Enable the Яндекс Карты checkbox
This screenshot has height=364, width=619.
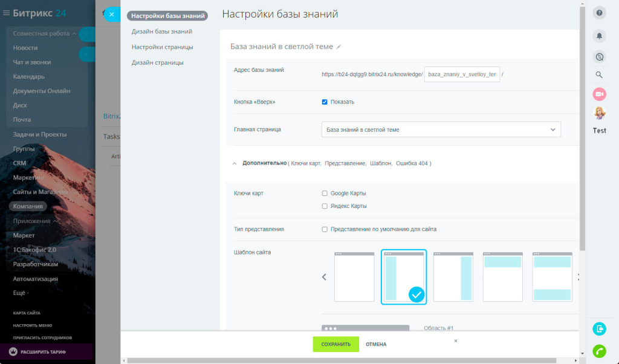point(325,206)
